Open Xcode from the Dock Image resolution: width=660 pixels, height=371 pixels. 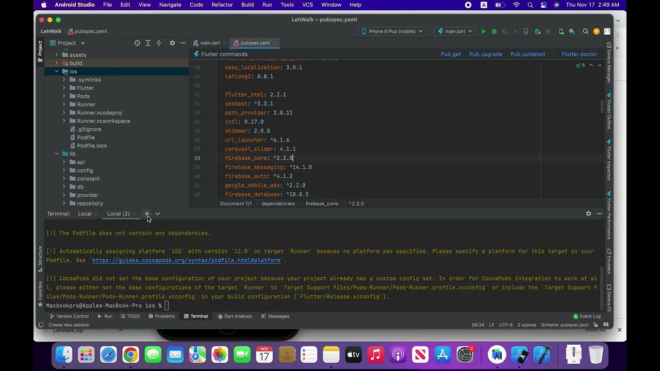click(x=542, y=355)
